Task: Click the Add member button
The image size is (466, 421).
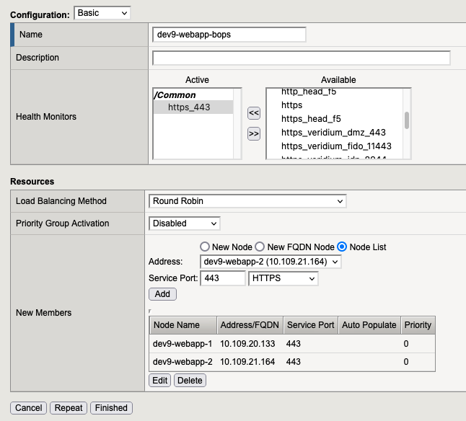Action: click(162, 294)
